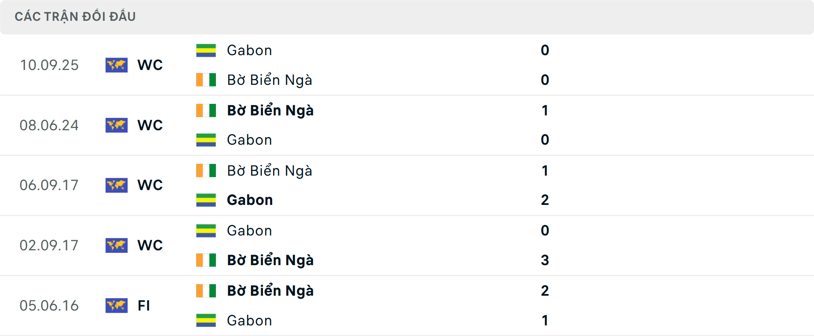The image size is (814, 336).
Task: Click the friendly match icon beside date 05.06.16
Action: point(117,305)
